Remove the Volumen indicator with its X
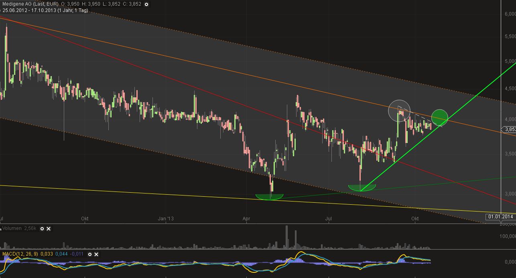The image size is (516, 278). 49,229
